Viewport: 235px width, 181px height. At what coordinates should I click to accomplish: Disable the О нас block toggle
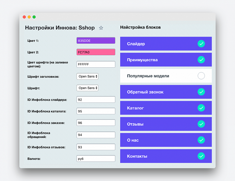pos(202,140)
